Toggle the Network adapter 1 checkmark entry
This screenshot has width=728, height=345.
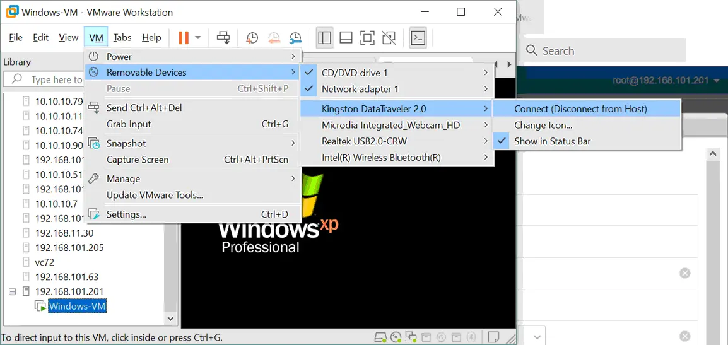[397, 89]
